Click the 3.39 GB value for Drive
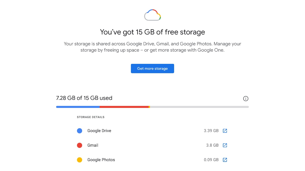 (x=211, y=131)
